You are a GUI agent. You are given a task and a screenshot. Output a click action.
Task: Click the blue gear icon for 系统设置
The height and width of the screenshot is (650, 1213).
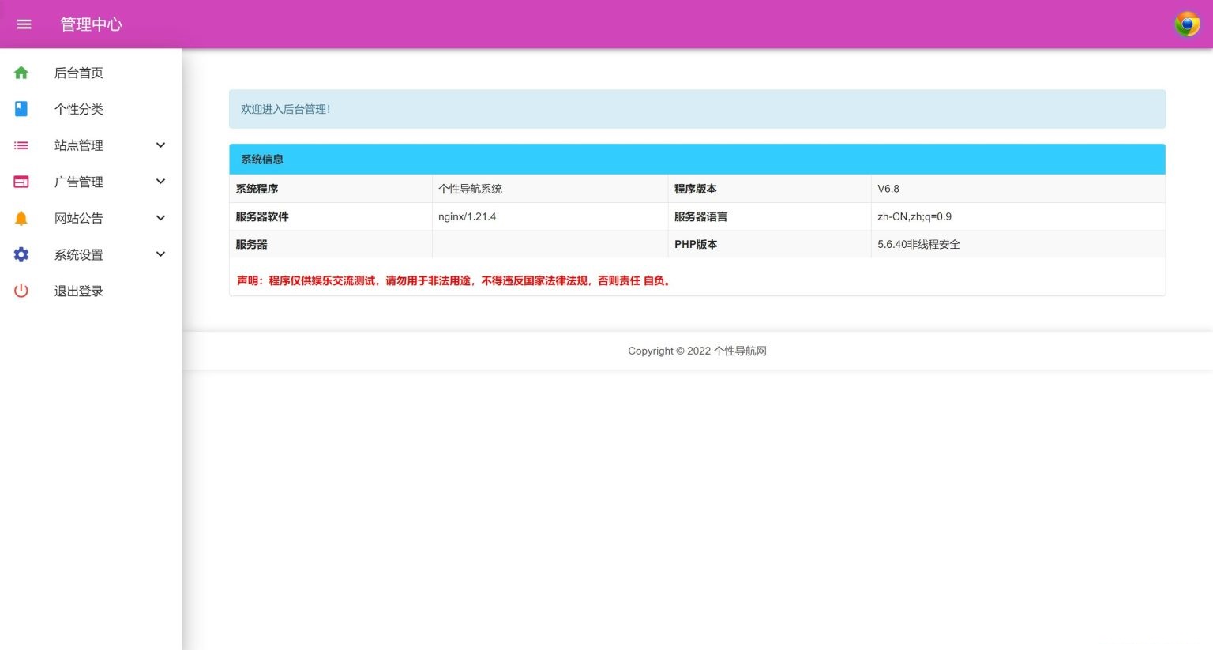21,254
